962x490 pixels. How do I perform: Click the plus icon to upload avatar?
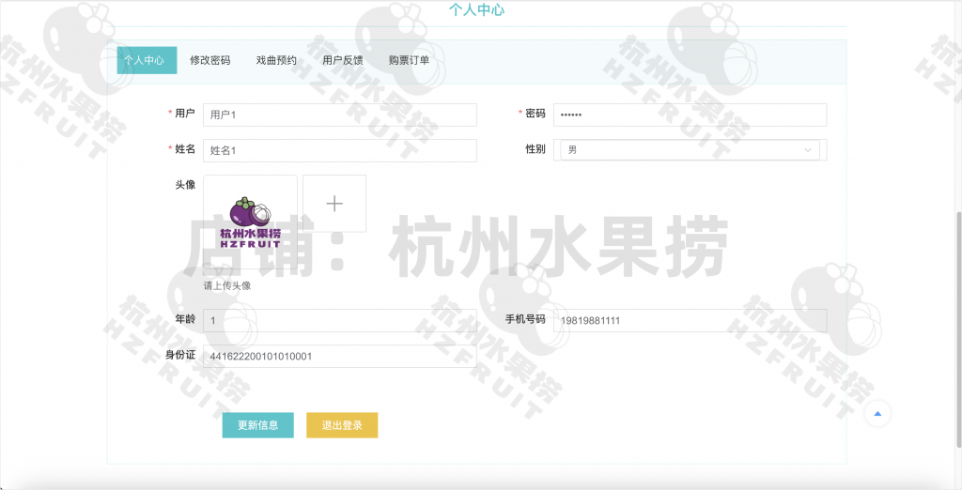(334, 204)
